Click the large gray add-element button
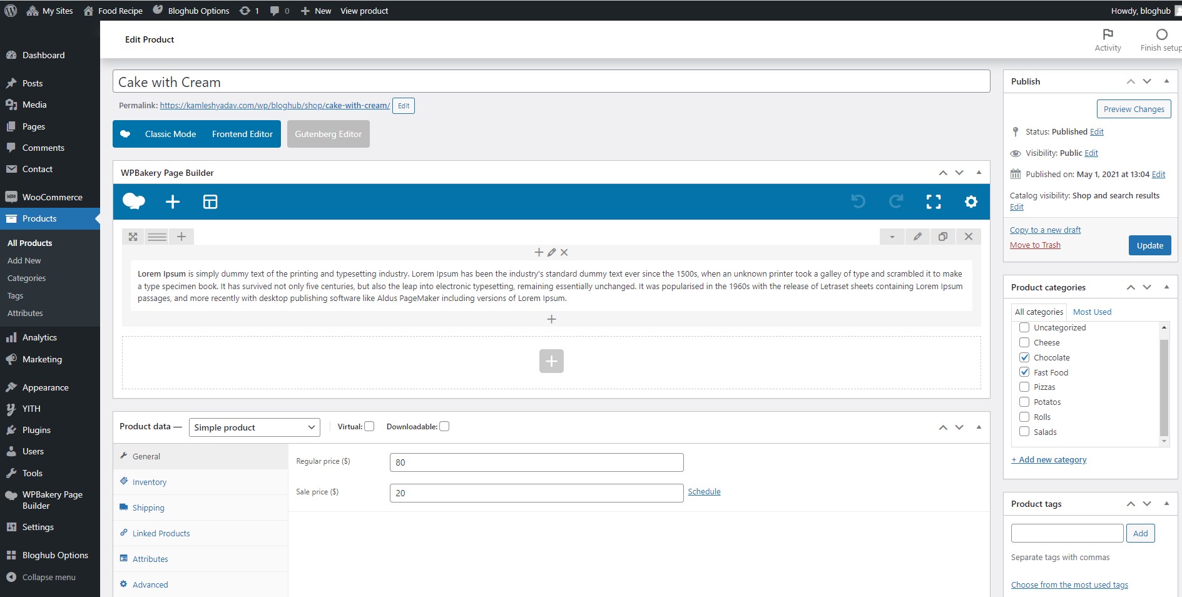 [x=551, y=361]
